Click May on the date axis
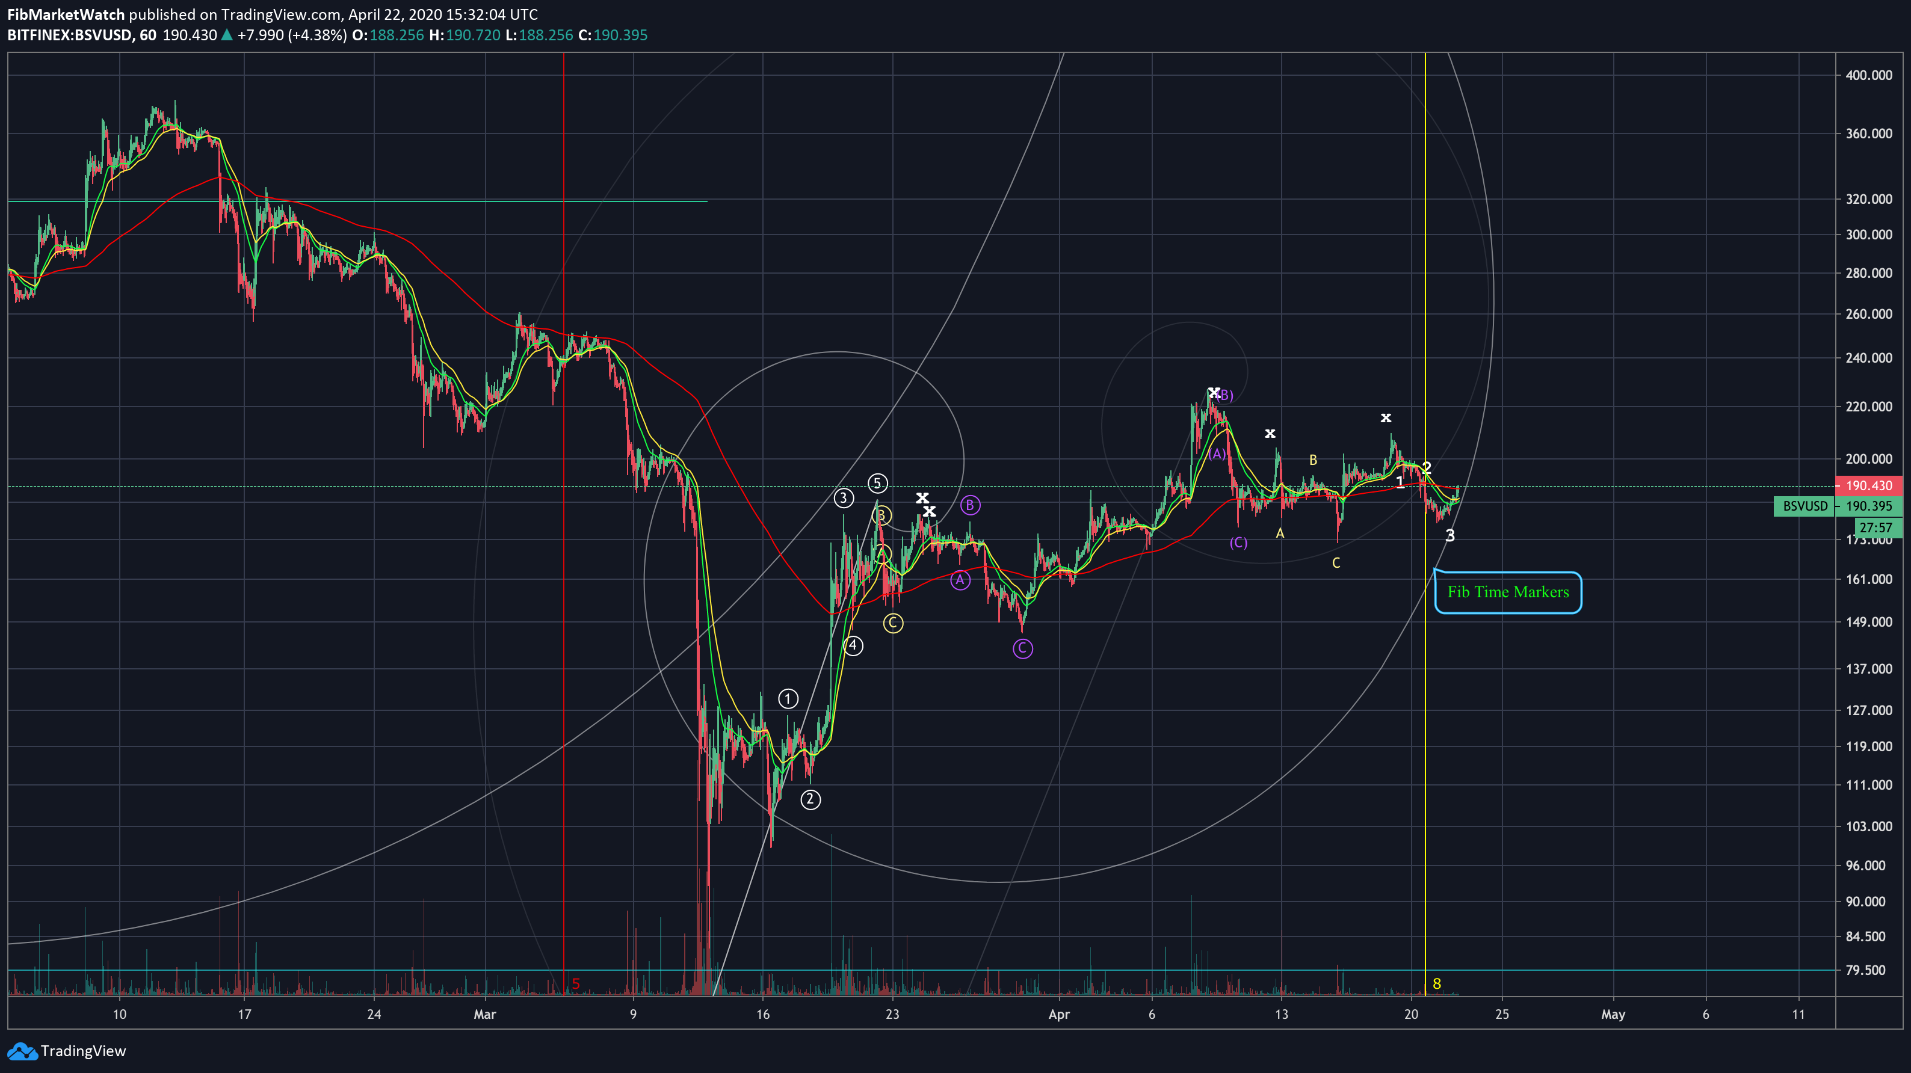 [1613, 1015]
